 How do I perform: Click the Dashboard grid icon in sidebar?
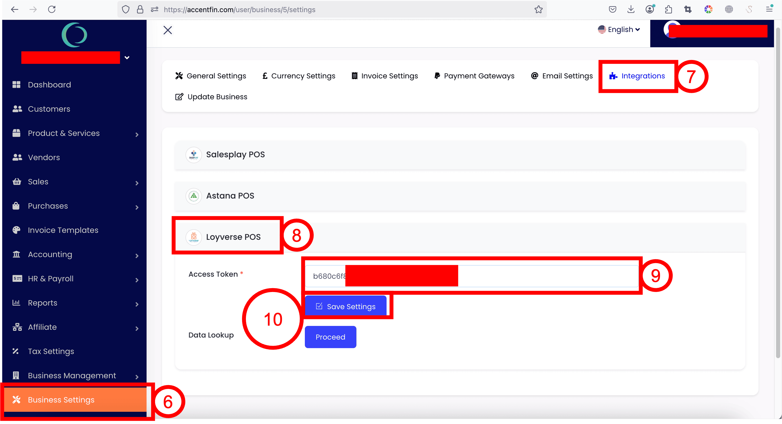click(16, 85)
